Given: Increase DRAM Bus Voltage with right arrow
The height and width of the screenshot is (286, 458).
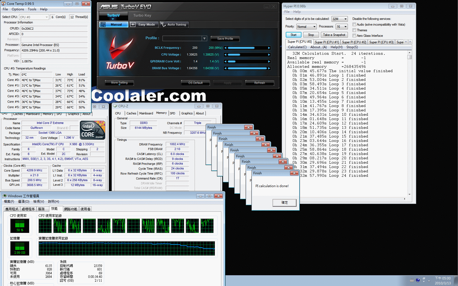Looking at the screenshot, I should point(269,68).
